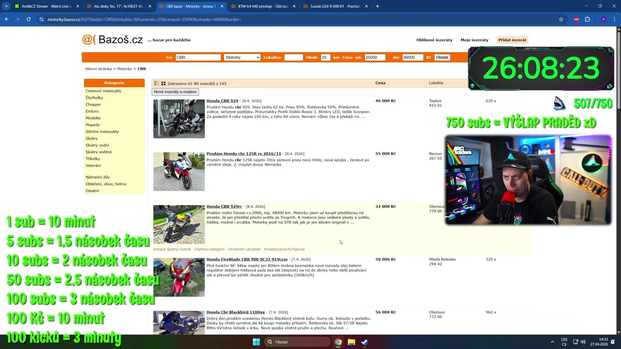The image size is (621, 349).
Task: Open Honda CBR 929 listing title
Action: (x=222, y=101)
